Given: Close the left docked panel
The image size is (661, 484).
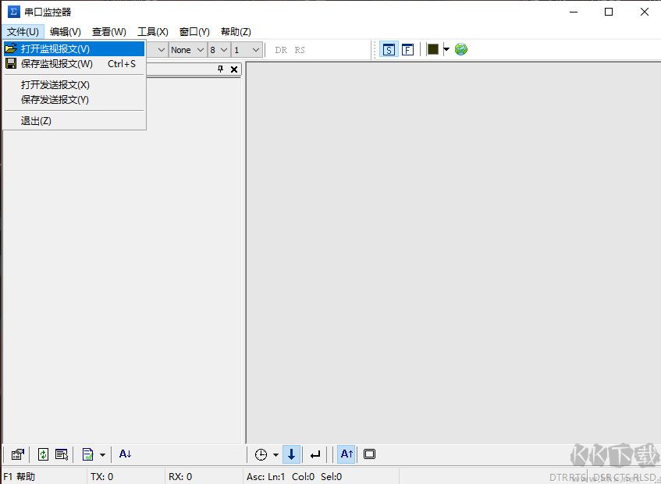Looking at the screenshot, I should point(234,69).
